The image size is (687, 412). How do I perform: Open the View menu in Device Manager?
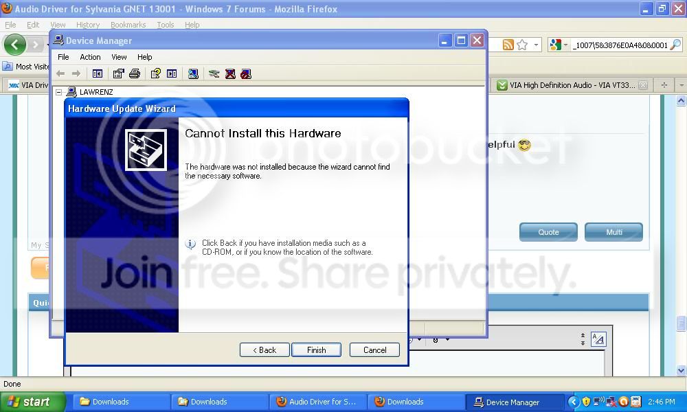point(119,57)
